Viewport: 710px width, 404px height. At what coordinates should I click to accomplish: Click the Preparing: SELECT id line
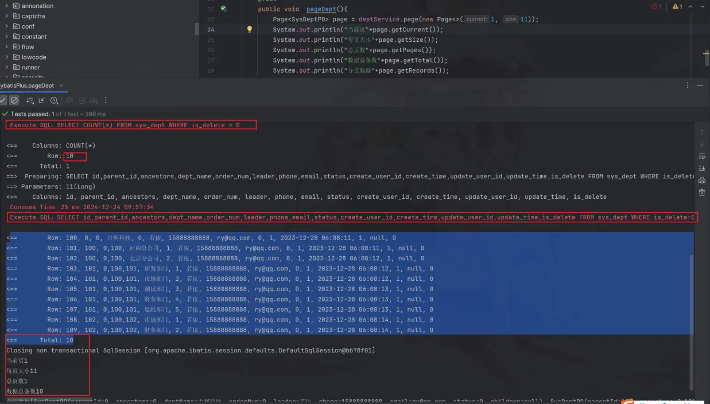pos(350,176)
